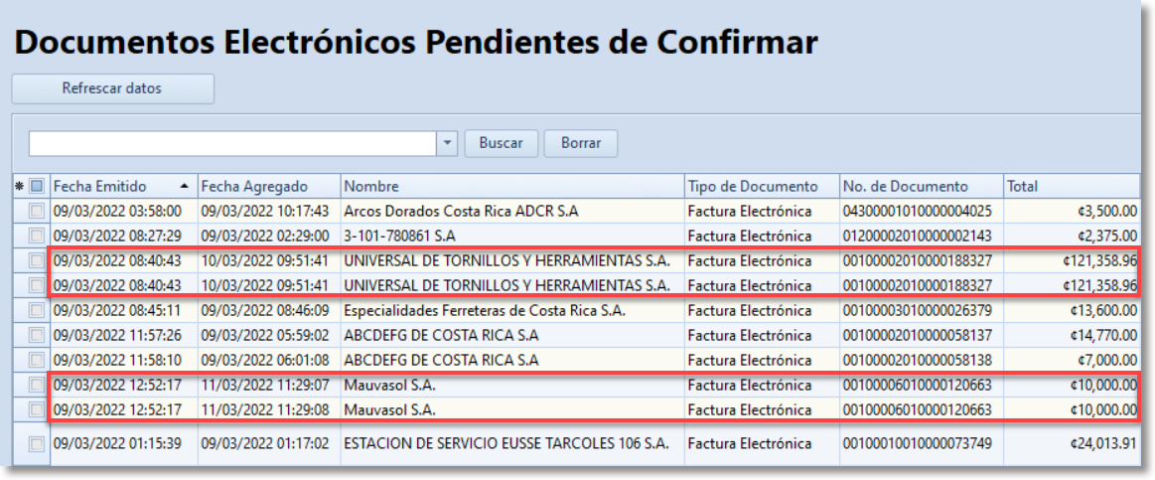This screenshot has height=480, width=1155.
Task: Check the Mauvasol row added 11:29:08 checkbox
Action: [36, 409]
